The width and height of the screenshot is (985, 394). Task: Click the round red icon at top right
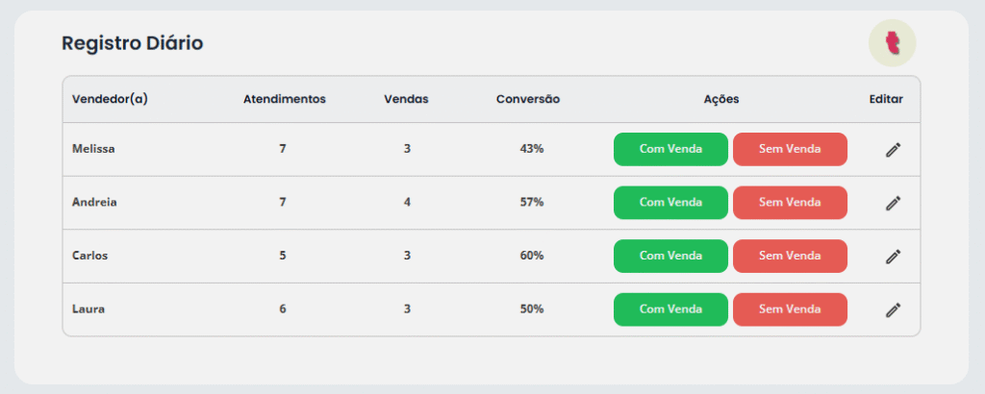(x=893, y=42)
